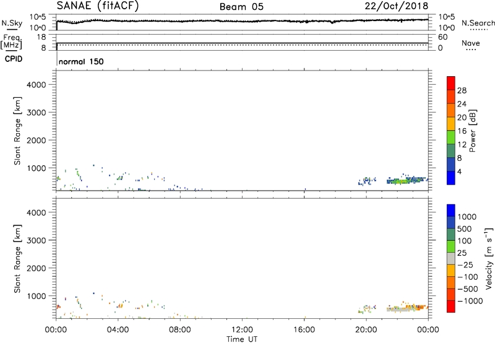The width and height of the screenshot is (495, 343).
Task: Pick the yellow −25 to −100 Velocity segment
Action: pos(451,271)
